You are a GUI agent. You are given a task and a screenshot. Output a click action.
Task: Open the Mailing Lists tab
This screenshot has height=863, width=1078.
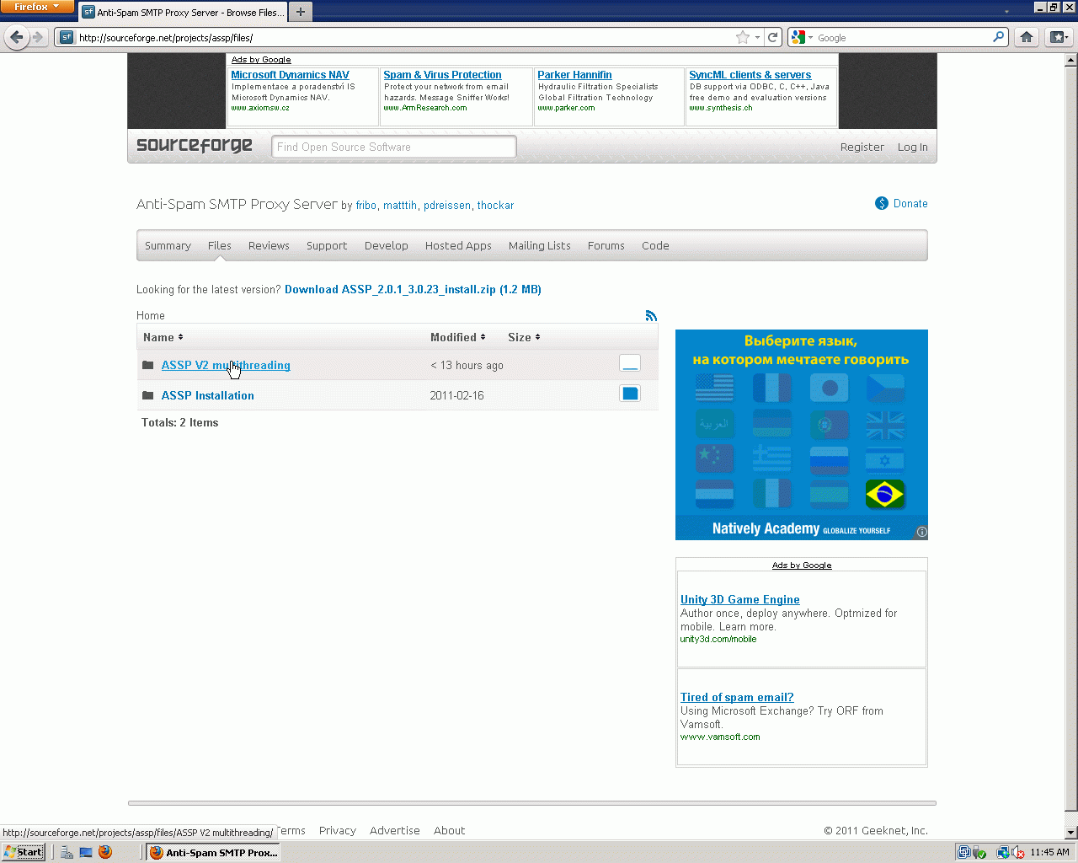click(x=540, y=245)
